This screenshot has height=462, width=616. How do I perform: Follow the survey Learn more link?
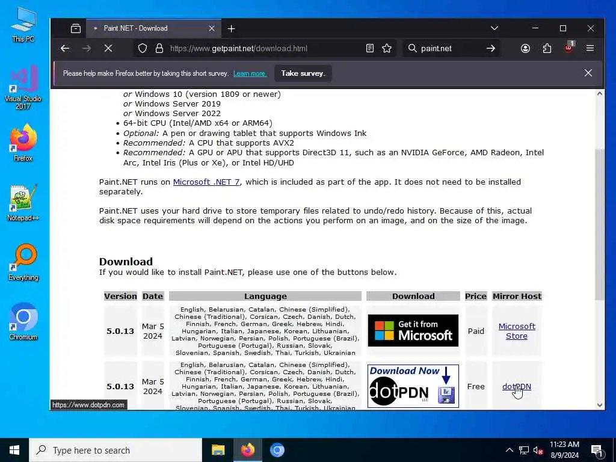click(x=250, y=73)
